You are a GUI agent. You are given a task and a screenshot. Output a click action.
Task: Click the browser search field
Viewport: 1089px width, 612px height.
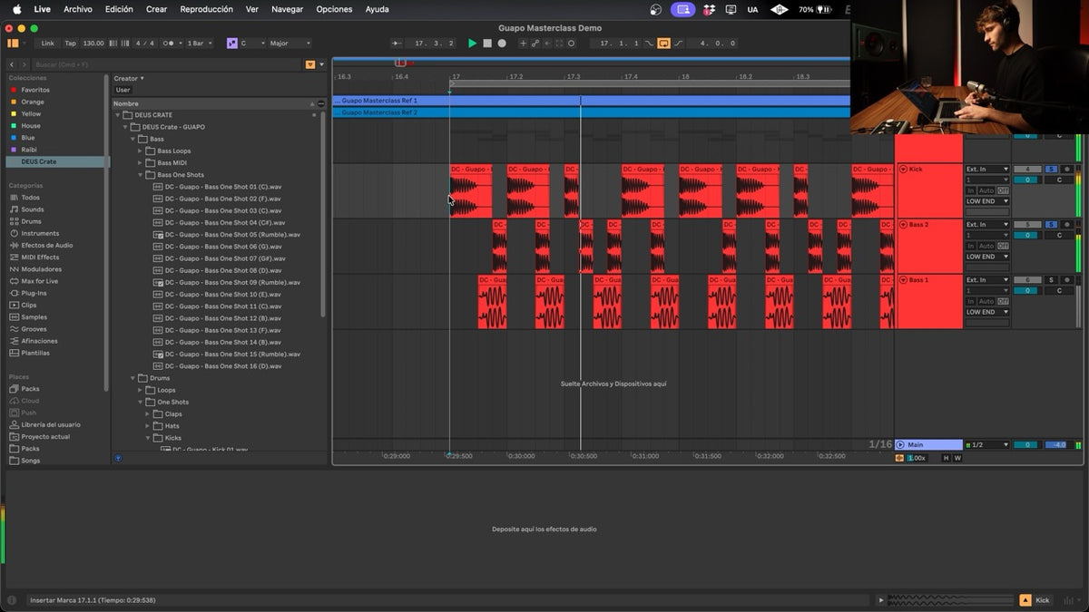(168, 64)
